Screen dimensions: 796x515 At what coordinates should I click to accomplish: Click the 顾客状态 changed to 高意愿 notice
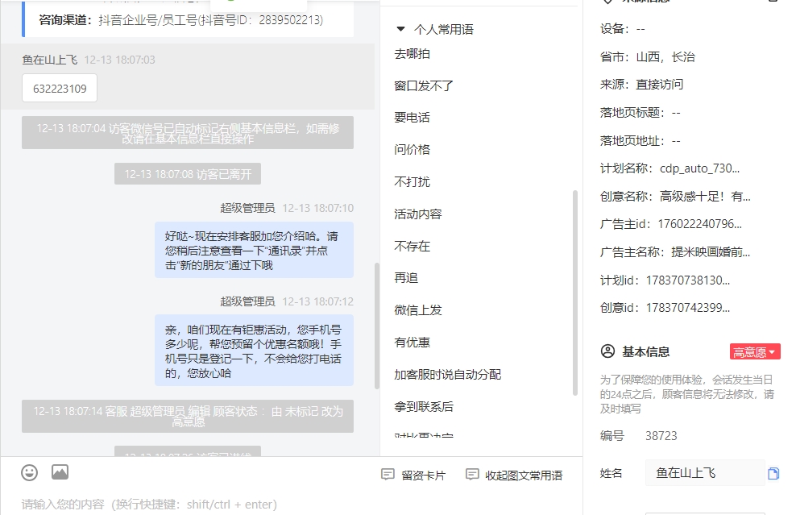(x=188, y=416)
